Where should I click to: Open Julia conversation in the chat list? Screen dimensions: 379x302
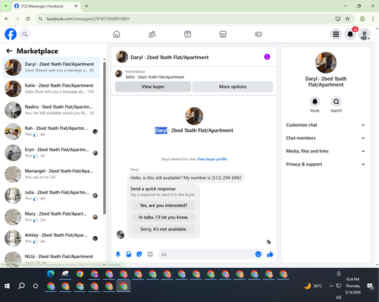[x=52, y=196]
